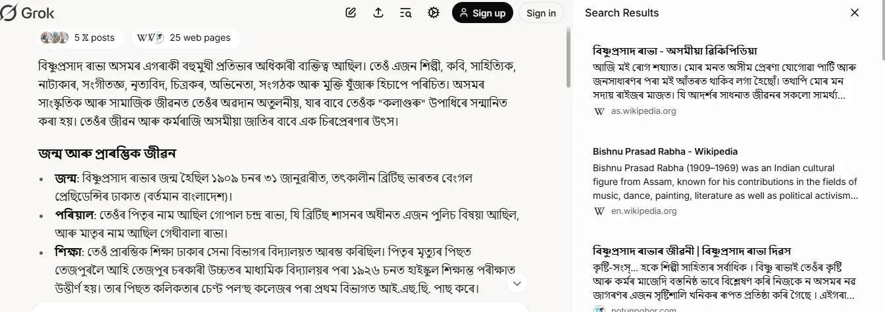
Task: Open the বিষ্ণুপ্ৰসাদ ৰাভাৰ জীৱনী result
Action: coord(692,251)
